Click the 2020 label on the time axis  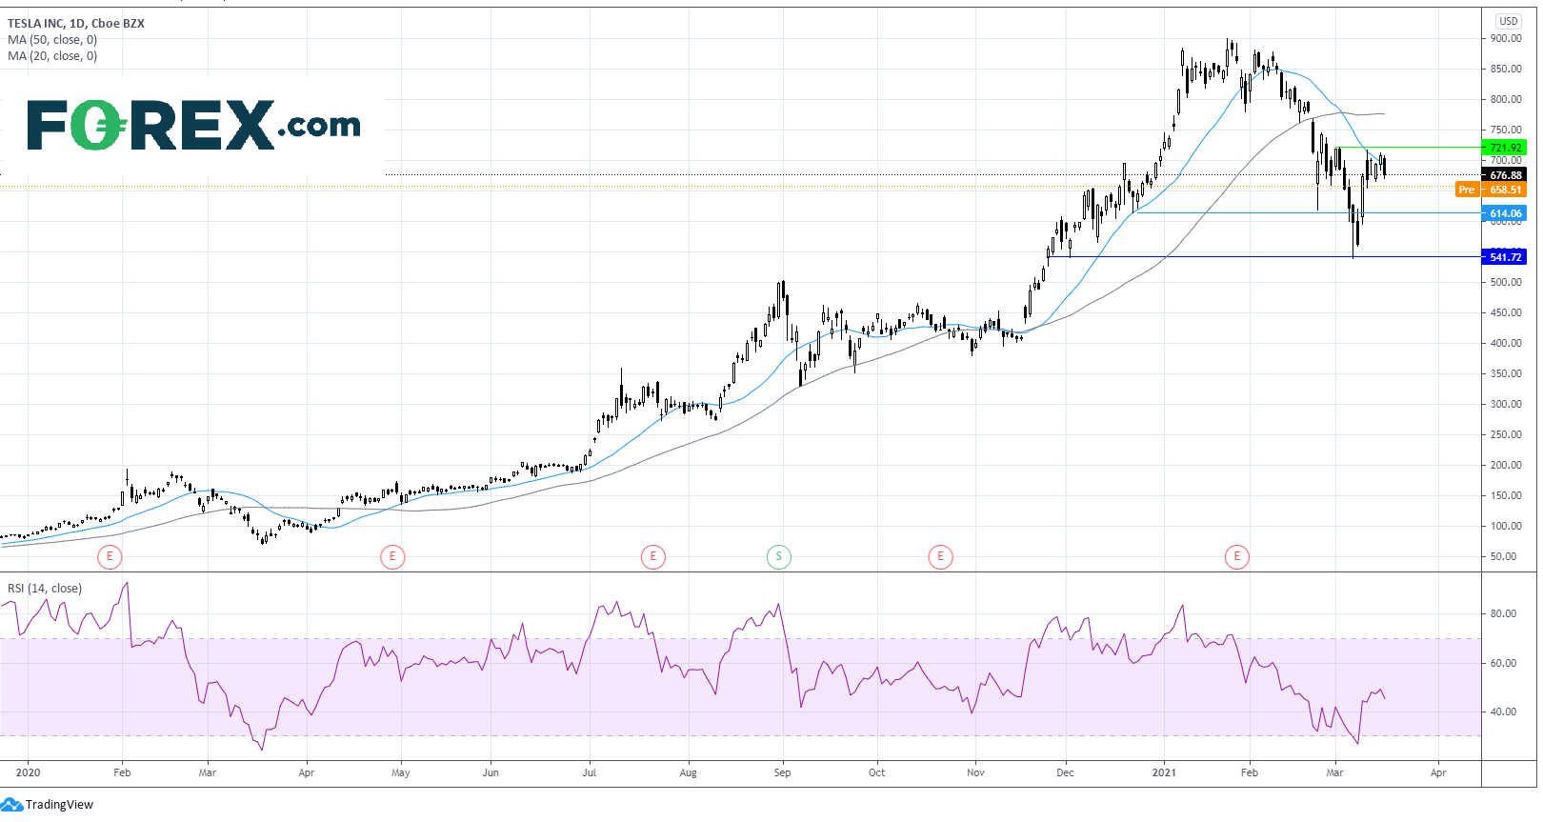(29, 772)
